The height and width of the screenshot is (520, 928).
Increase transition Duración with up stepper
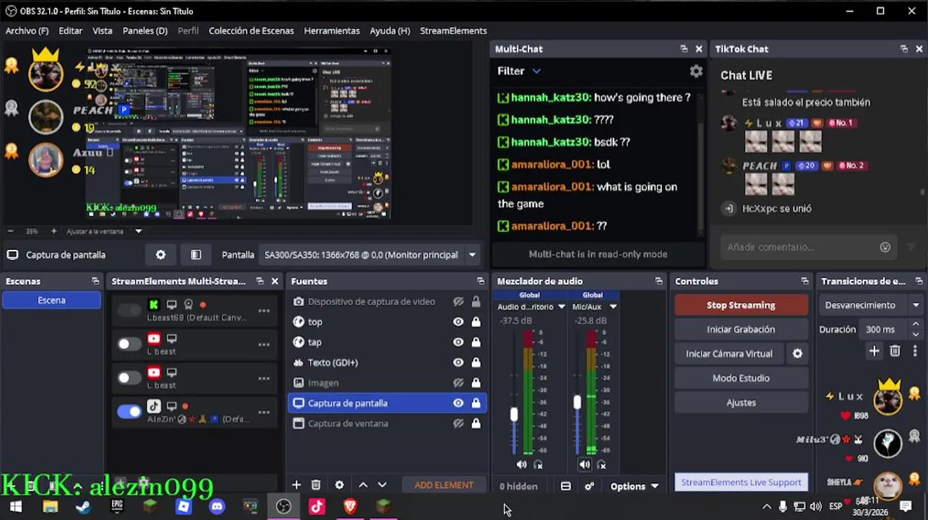(916, 325)
